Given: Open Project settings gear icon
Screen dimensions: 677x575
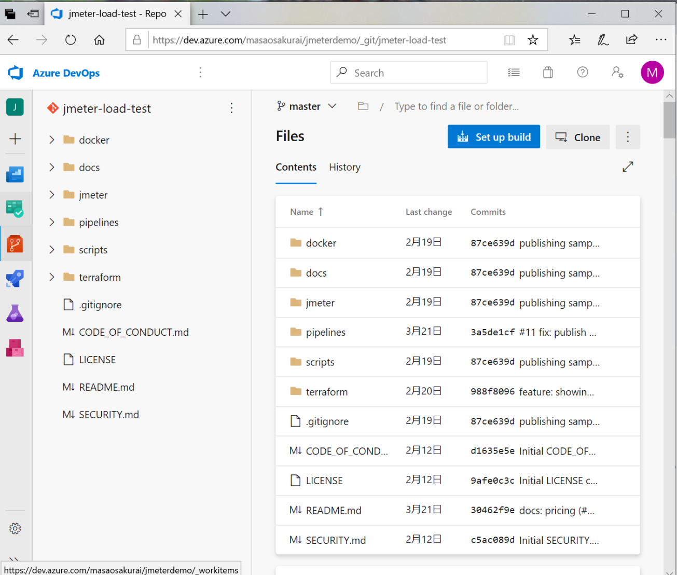Looking at the screenshot, I should point(15,528).
